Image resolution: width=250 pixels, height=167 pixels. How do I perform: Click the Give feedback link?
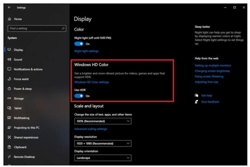(x=210, y=102)
